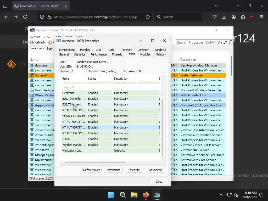268x201 pixels.
Task: Expand the list all tabs chevron
Action: point(216,6)
